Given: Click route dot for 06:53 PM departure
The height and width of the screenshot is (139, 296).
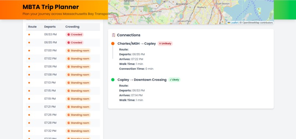Looking at the screenshot, I should pos(29,34).
